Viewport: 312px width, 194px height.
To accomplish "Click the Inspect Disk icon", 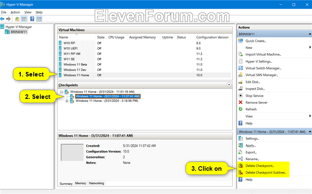I will 240,88.
